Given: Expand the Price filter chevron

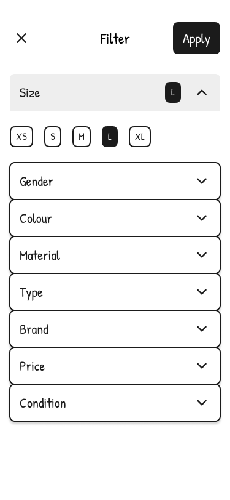Looking at the screenshot, I should (202, 366).
